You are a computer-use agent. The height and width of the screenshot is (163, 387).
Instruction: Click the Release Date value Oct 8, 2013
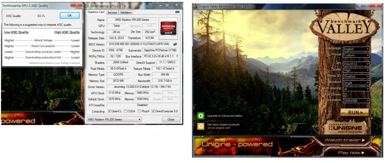(116, 38)
